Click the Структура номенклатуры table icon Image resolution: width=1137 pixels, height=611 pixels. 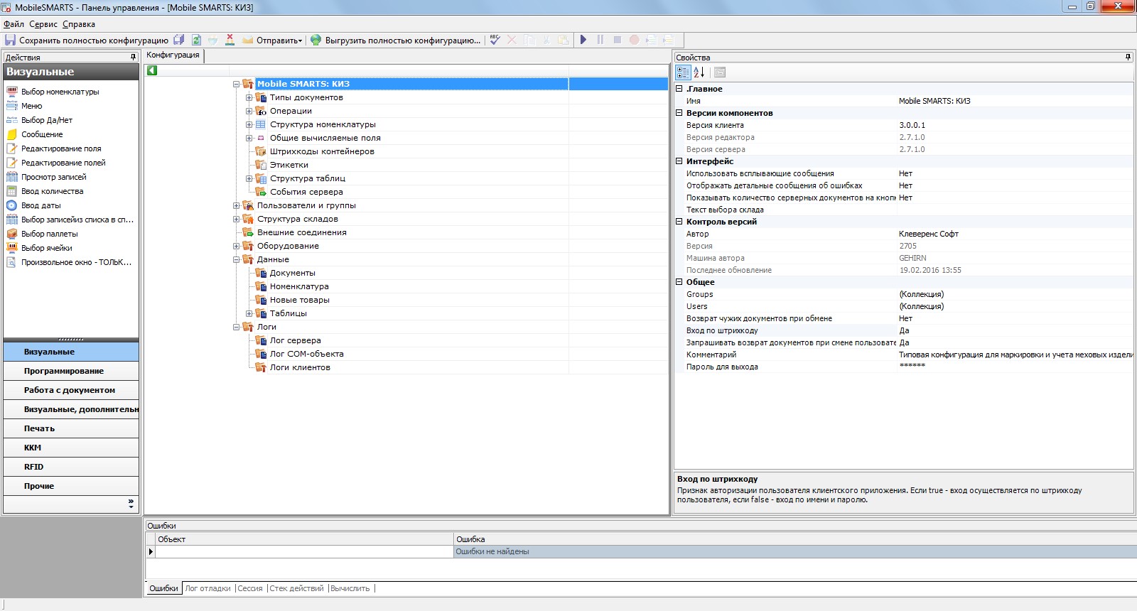point(261,124)
